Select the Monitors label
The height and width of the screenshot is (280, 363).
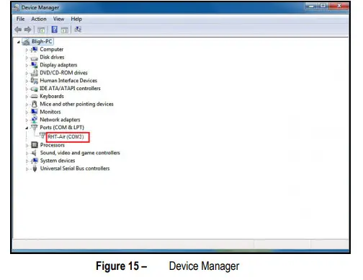click(50, 112)
